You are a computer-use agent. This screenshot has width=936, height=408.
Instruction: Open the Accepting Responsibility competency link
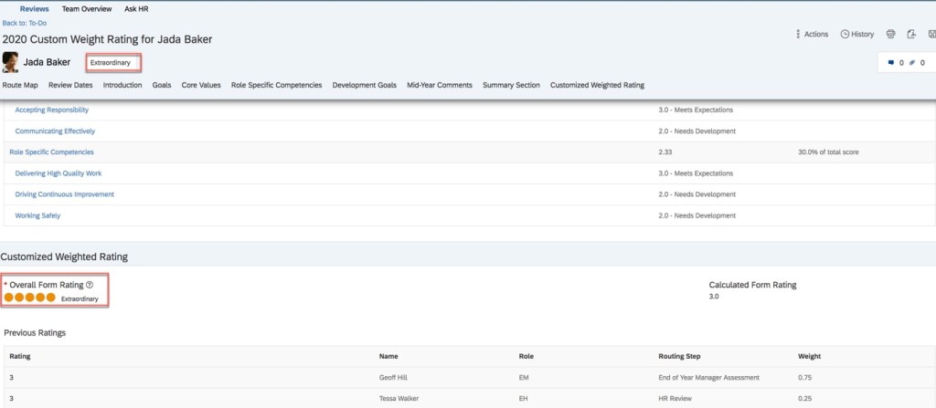point(52,110)
